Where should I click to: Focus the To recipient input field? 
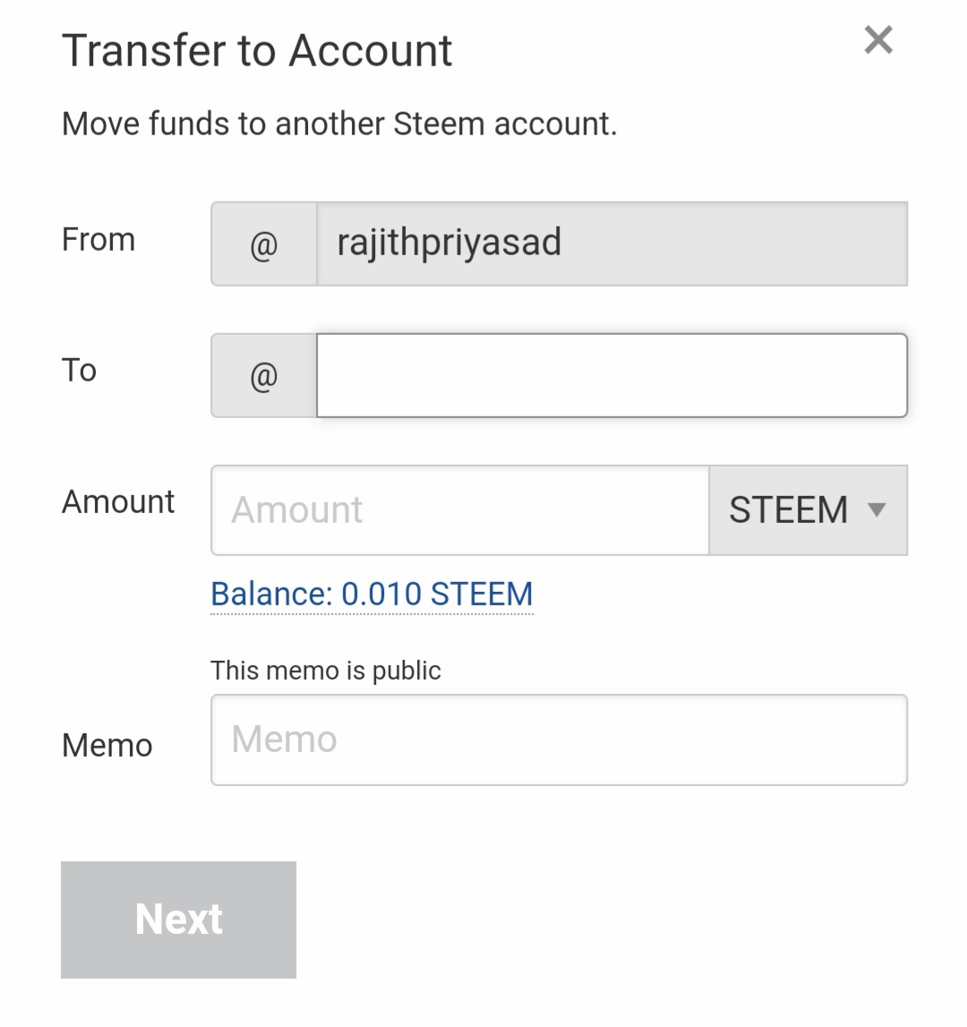612,376
